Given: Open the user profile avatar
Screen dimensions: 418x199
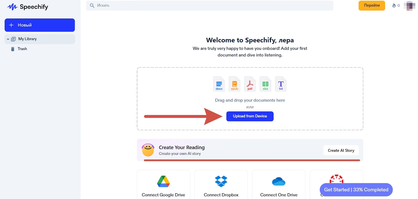Looking at the screenshot, I should coord(409,6).
